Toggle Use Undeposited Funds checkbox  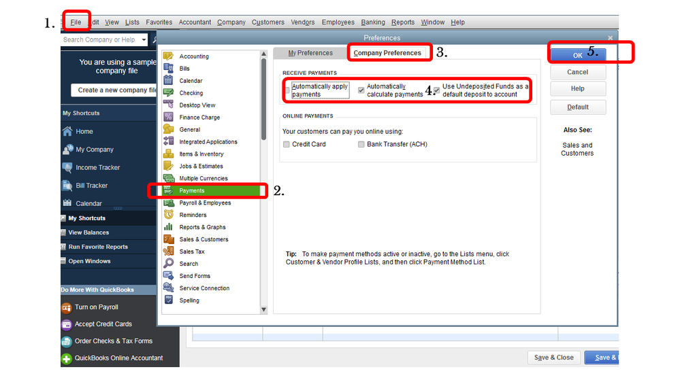point(437,90)
